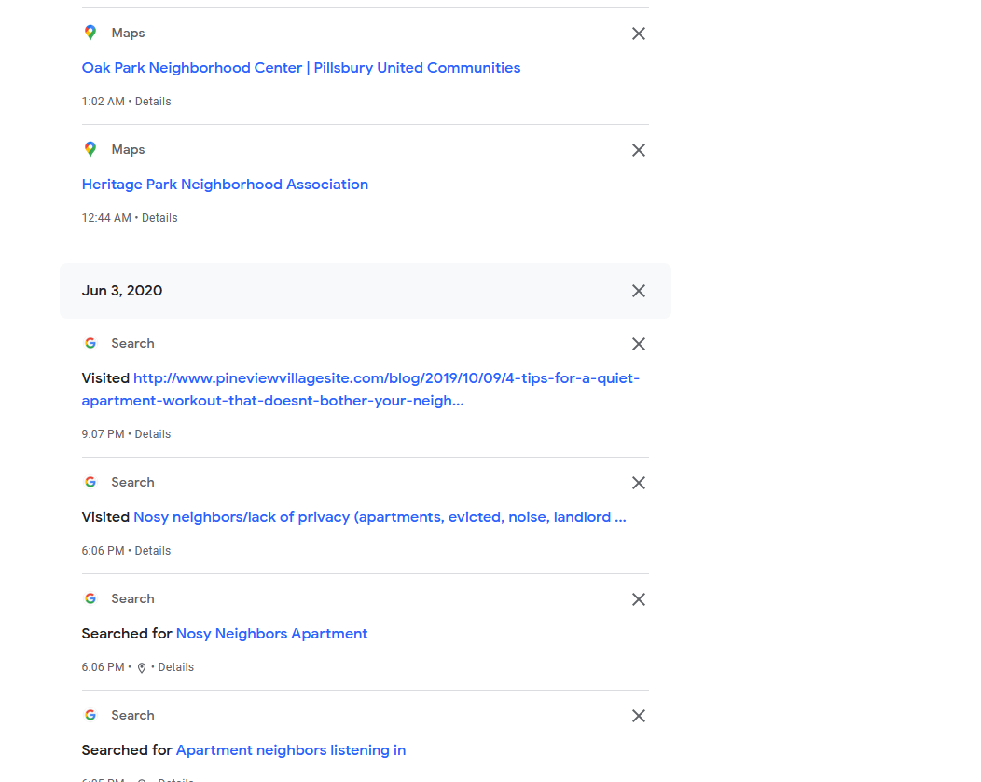Open 'Apartment neighbors listening in' search link
The height and width of the screenshot is (782, 981).
(290, 750)
